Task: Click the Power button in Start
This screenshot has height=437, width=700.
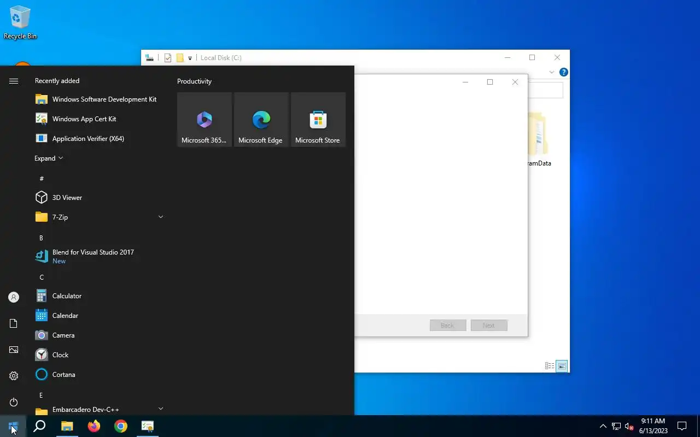Action: click(14, 402)
